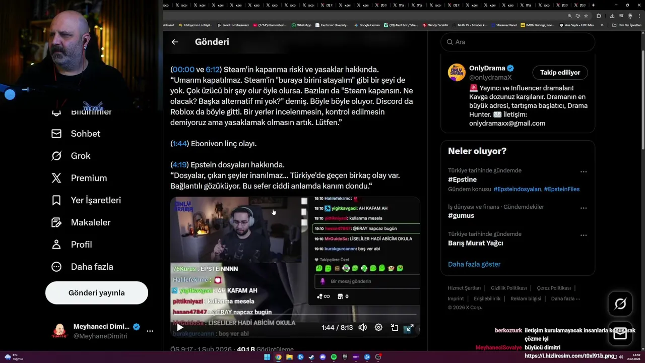
Task: Expand the Daha fazla sidebar menu
Action: [82, 267]
